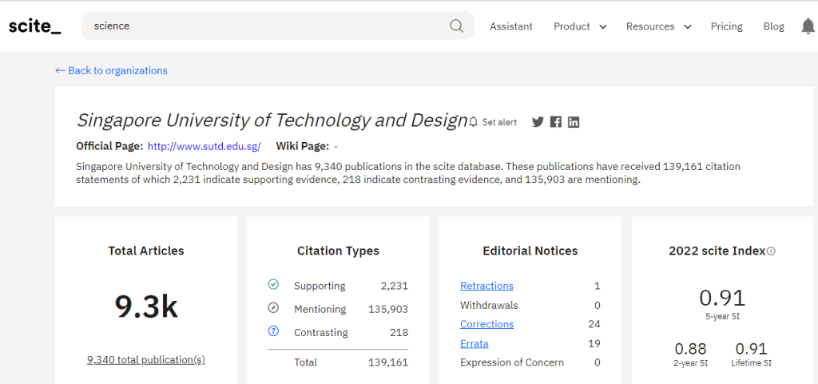The width and height of the screenshot is (818, 384).
Task: Click the Supporting count 2,231
Action: (395, 286)
